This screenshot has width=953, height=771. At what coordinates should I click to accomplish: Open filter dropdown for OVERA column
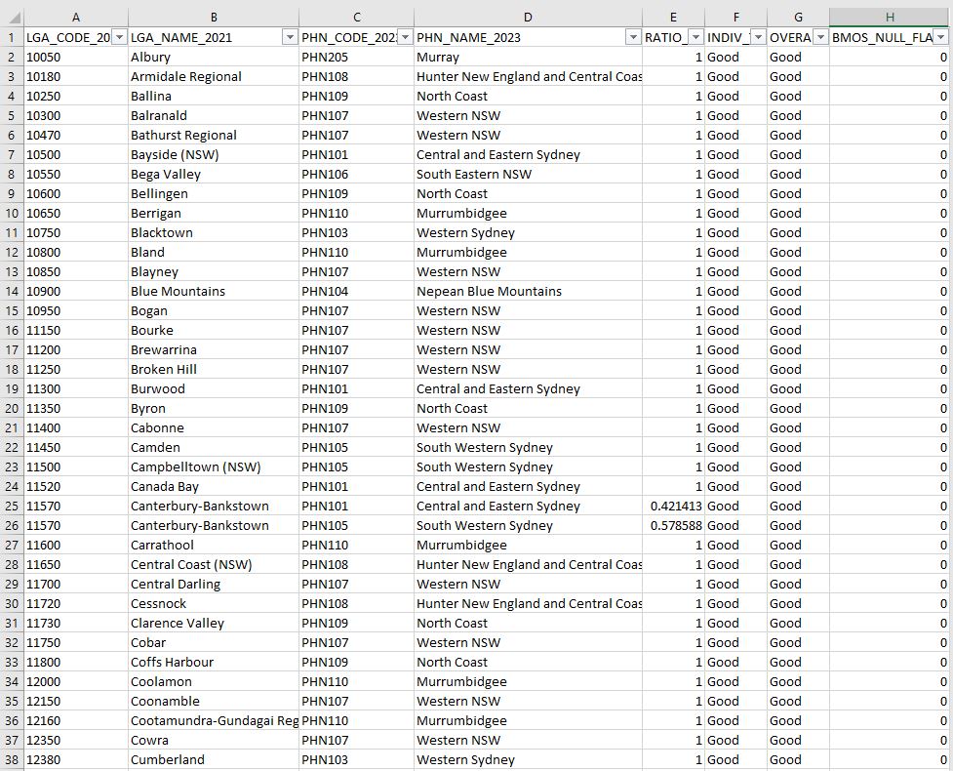coord(820,37)
